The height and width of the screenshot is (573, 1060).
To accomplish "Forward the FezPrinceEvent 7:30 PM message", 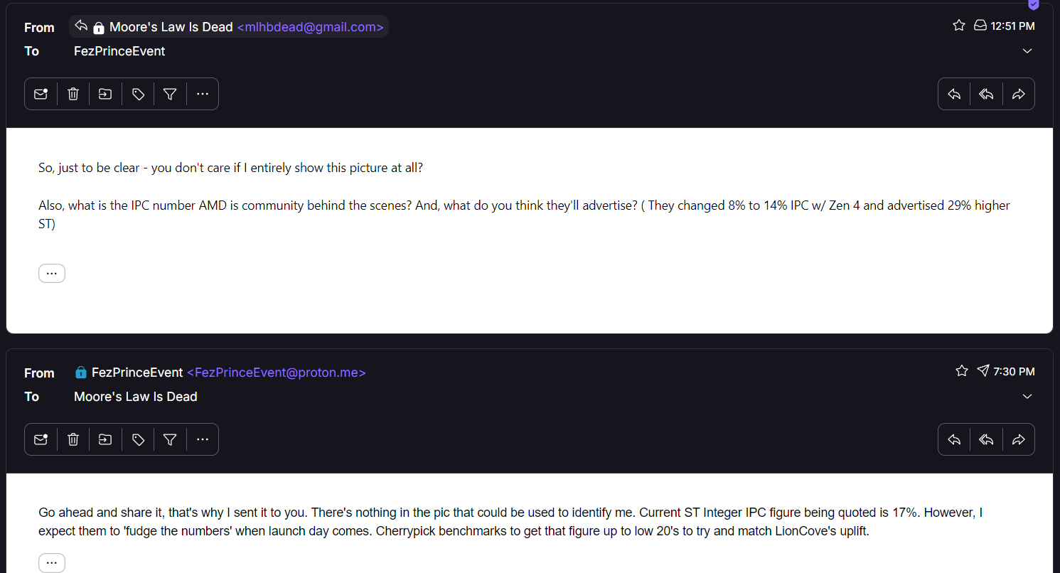I will tap(1018, 439).
